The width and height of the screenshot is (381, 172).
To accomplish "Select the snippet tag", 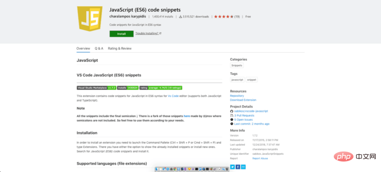I will (252, 80).
